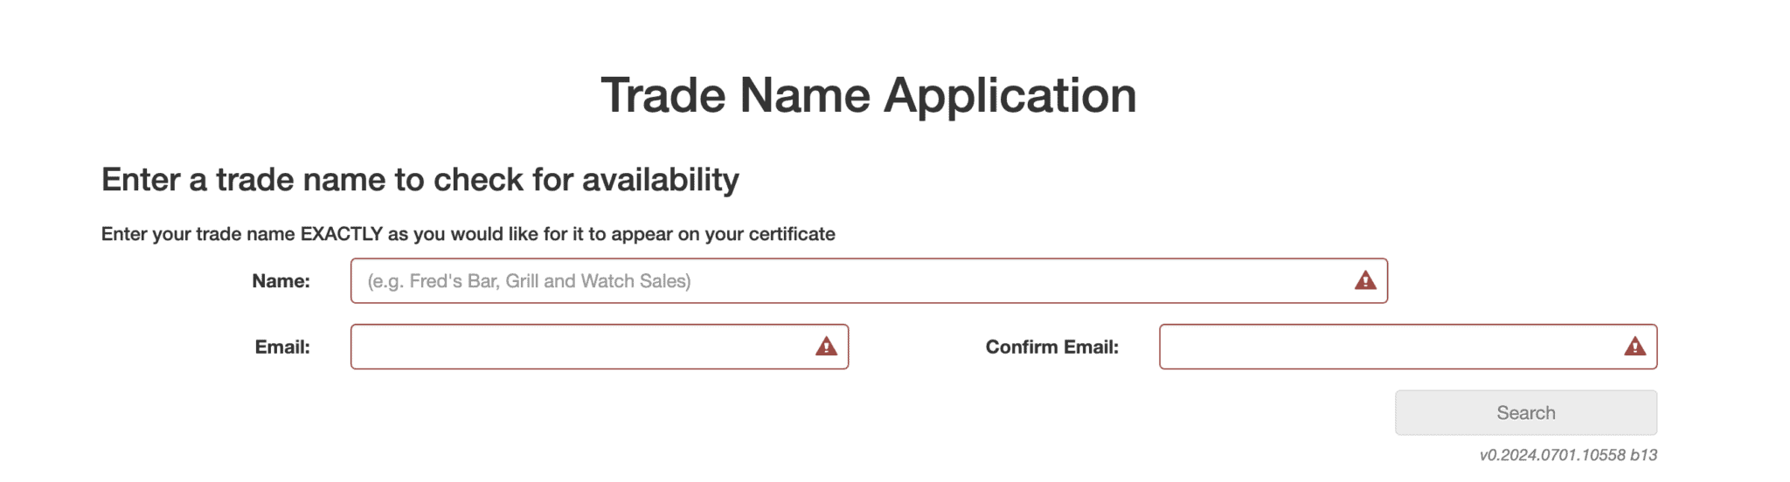This screenshot has width=1790, height=482.
Task: Click the 'Email:' field label
Action: point(282,347)
